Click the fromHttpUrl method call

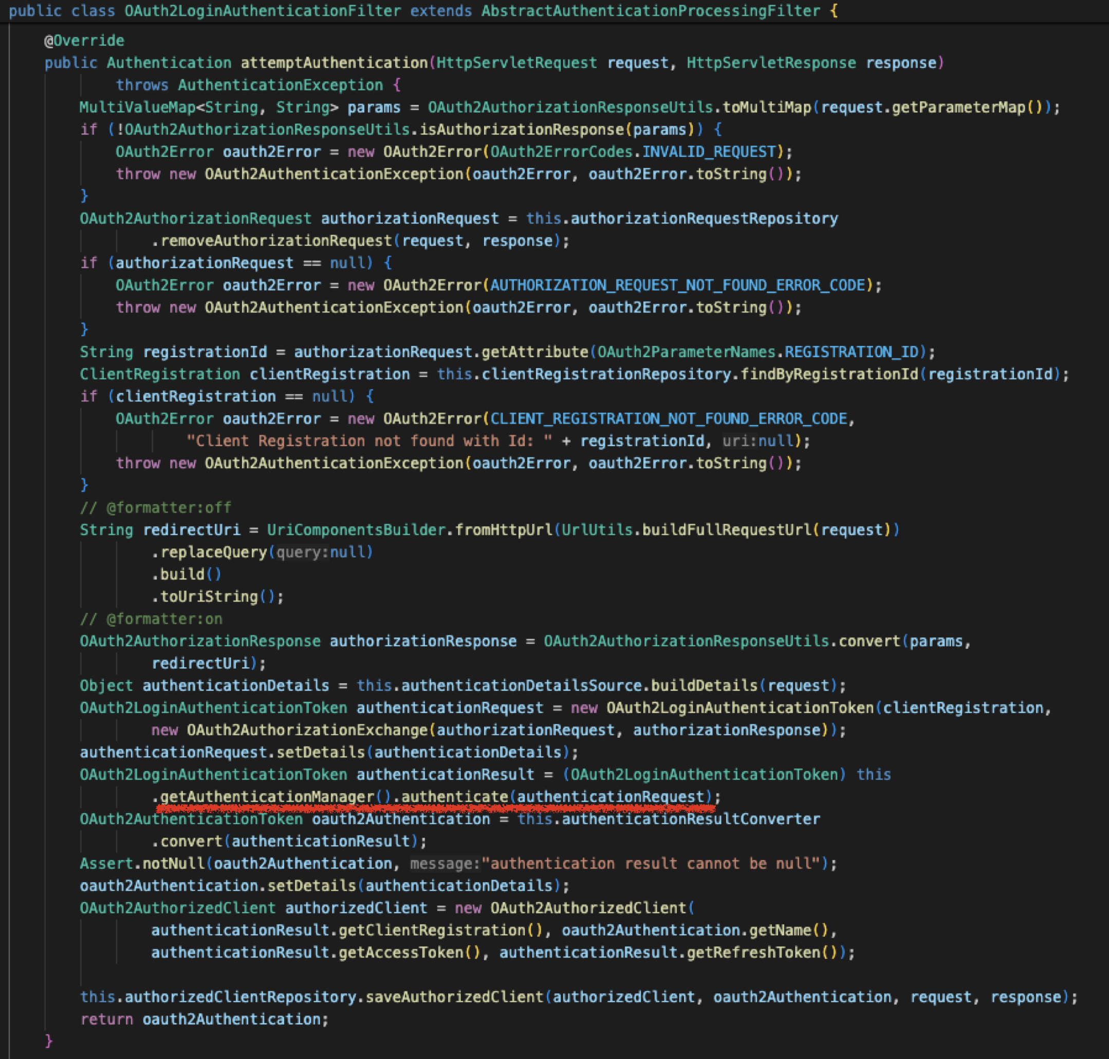point(504,530)
